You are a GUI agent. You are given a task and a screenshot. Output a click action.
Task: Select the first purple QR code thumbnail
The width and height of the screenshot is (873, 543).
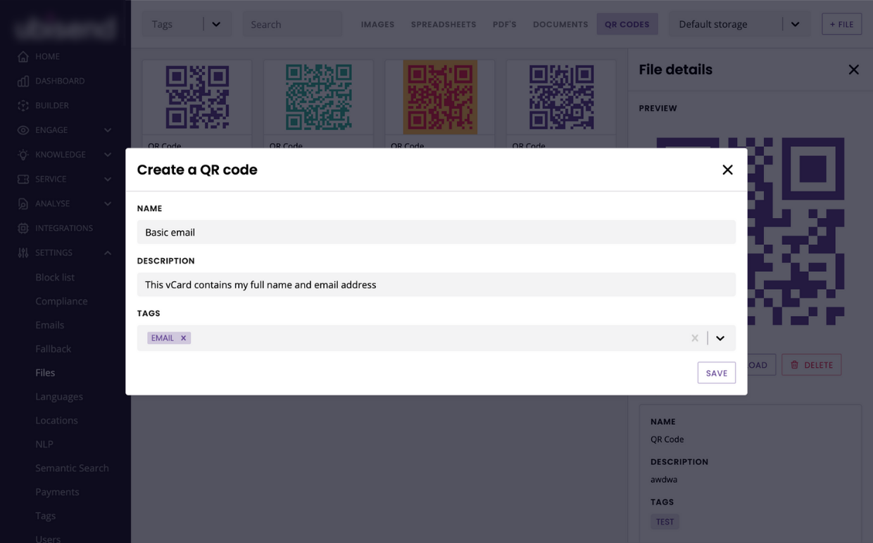tap(197, 97)
